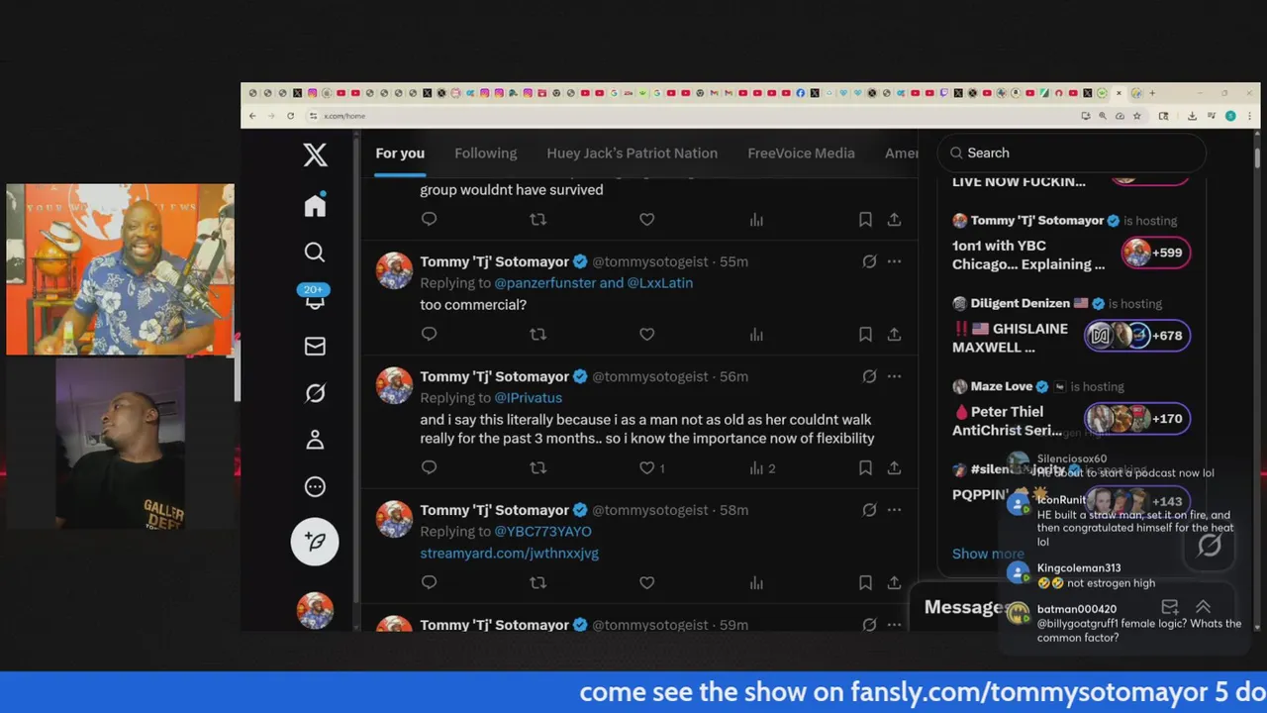The width and height of the screenshot is (1267, 713).
Task: Like the streamyard link post
Action: pos(646,582)
